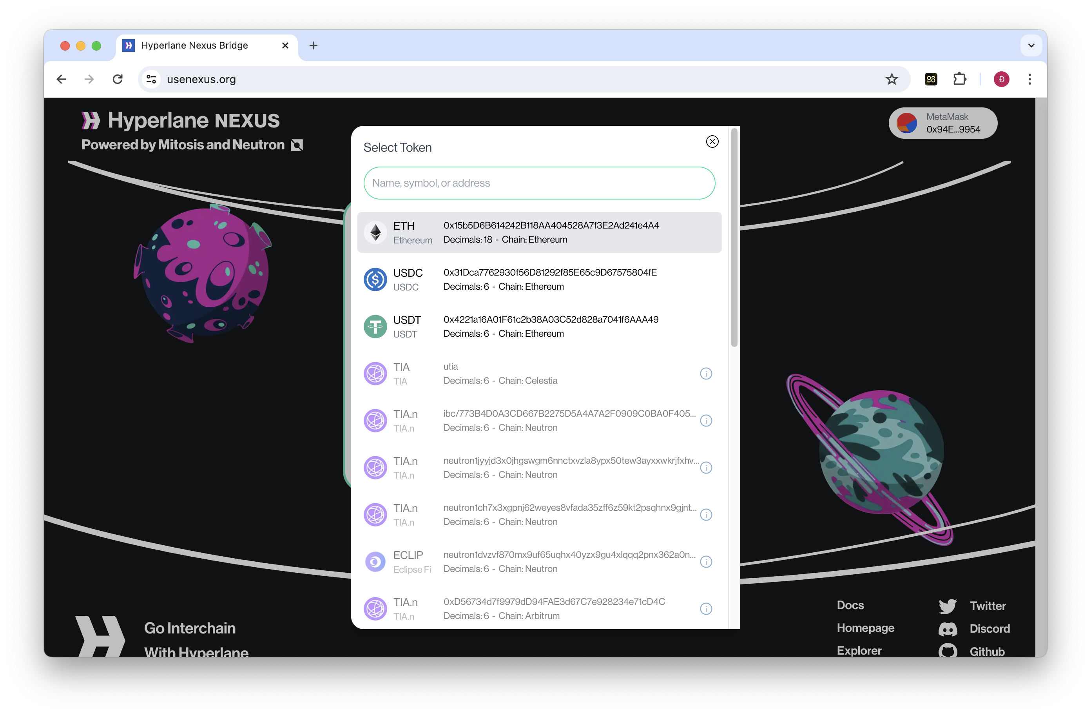Click info icon for TIA.n Arbitrum token
Screen dimensions: 1091x715
(x=706, y=609)
